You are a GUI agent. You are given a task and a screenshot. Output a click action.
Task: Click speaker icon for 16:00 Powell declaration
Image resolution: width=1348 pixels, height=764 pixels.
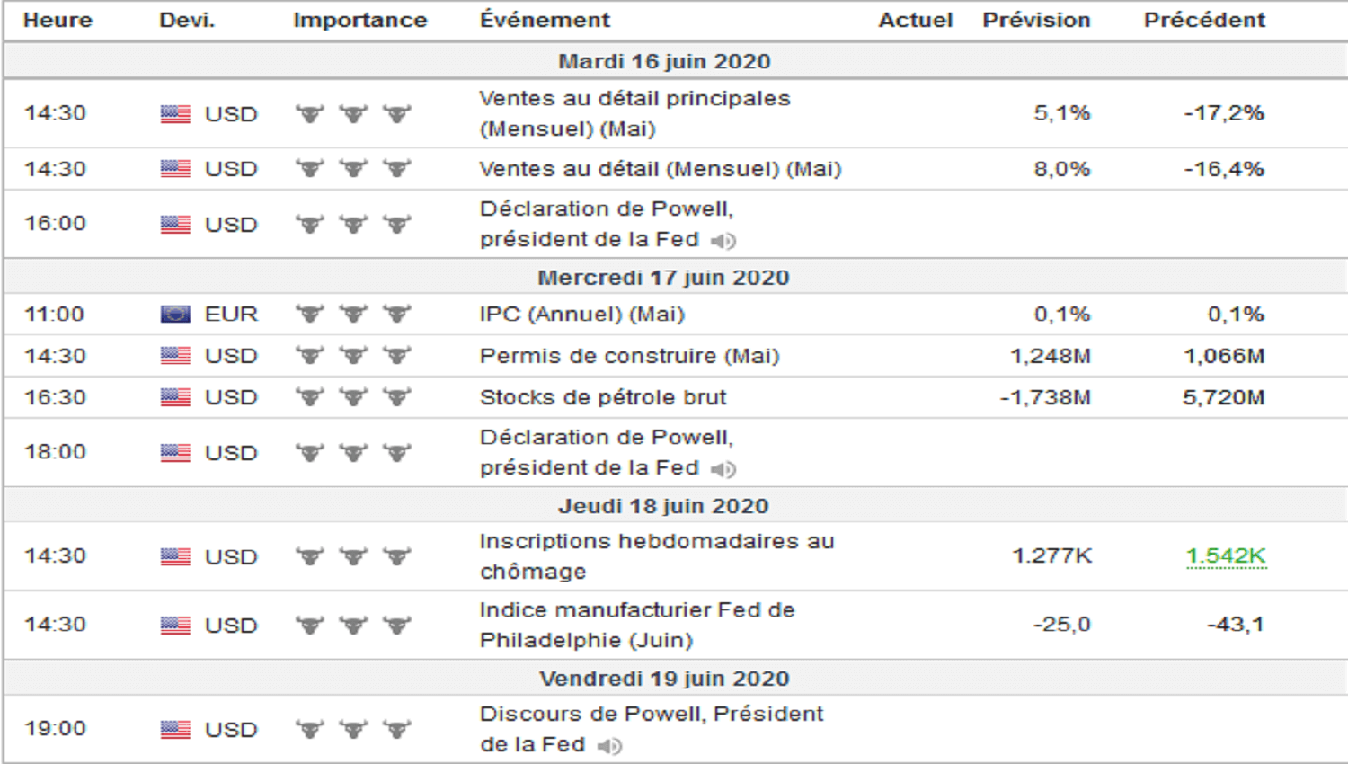tap(723, 241)
